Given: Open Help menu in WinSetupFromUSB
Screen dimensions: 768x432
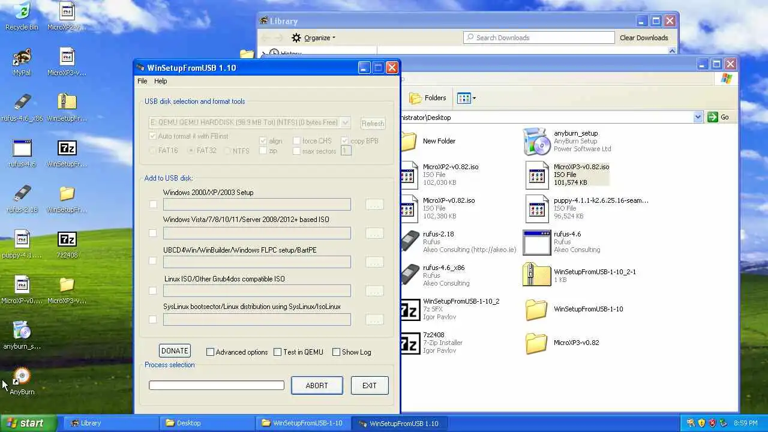Looking at the screenshot, I should pyautogui.click(x=160, y=81).
